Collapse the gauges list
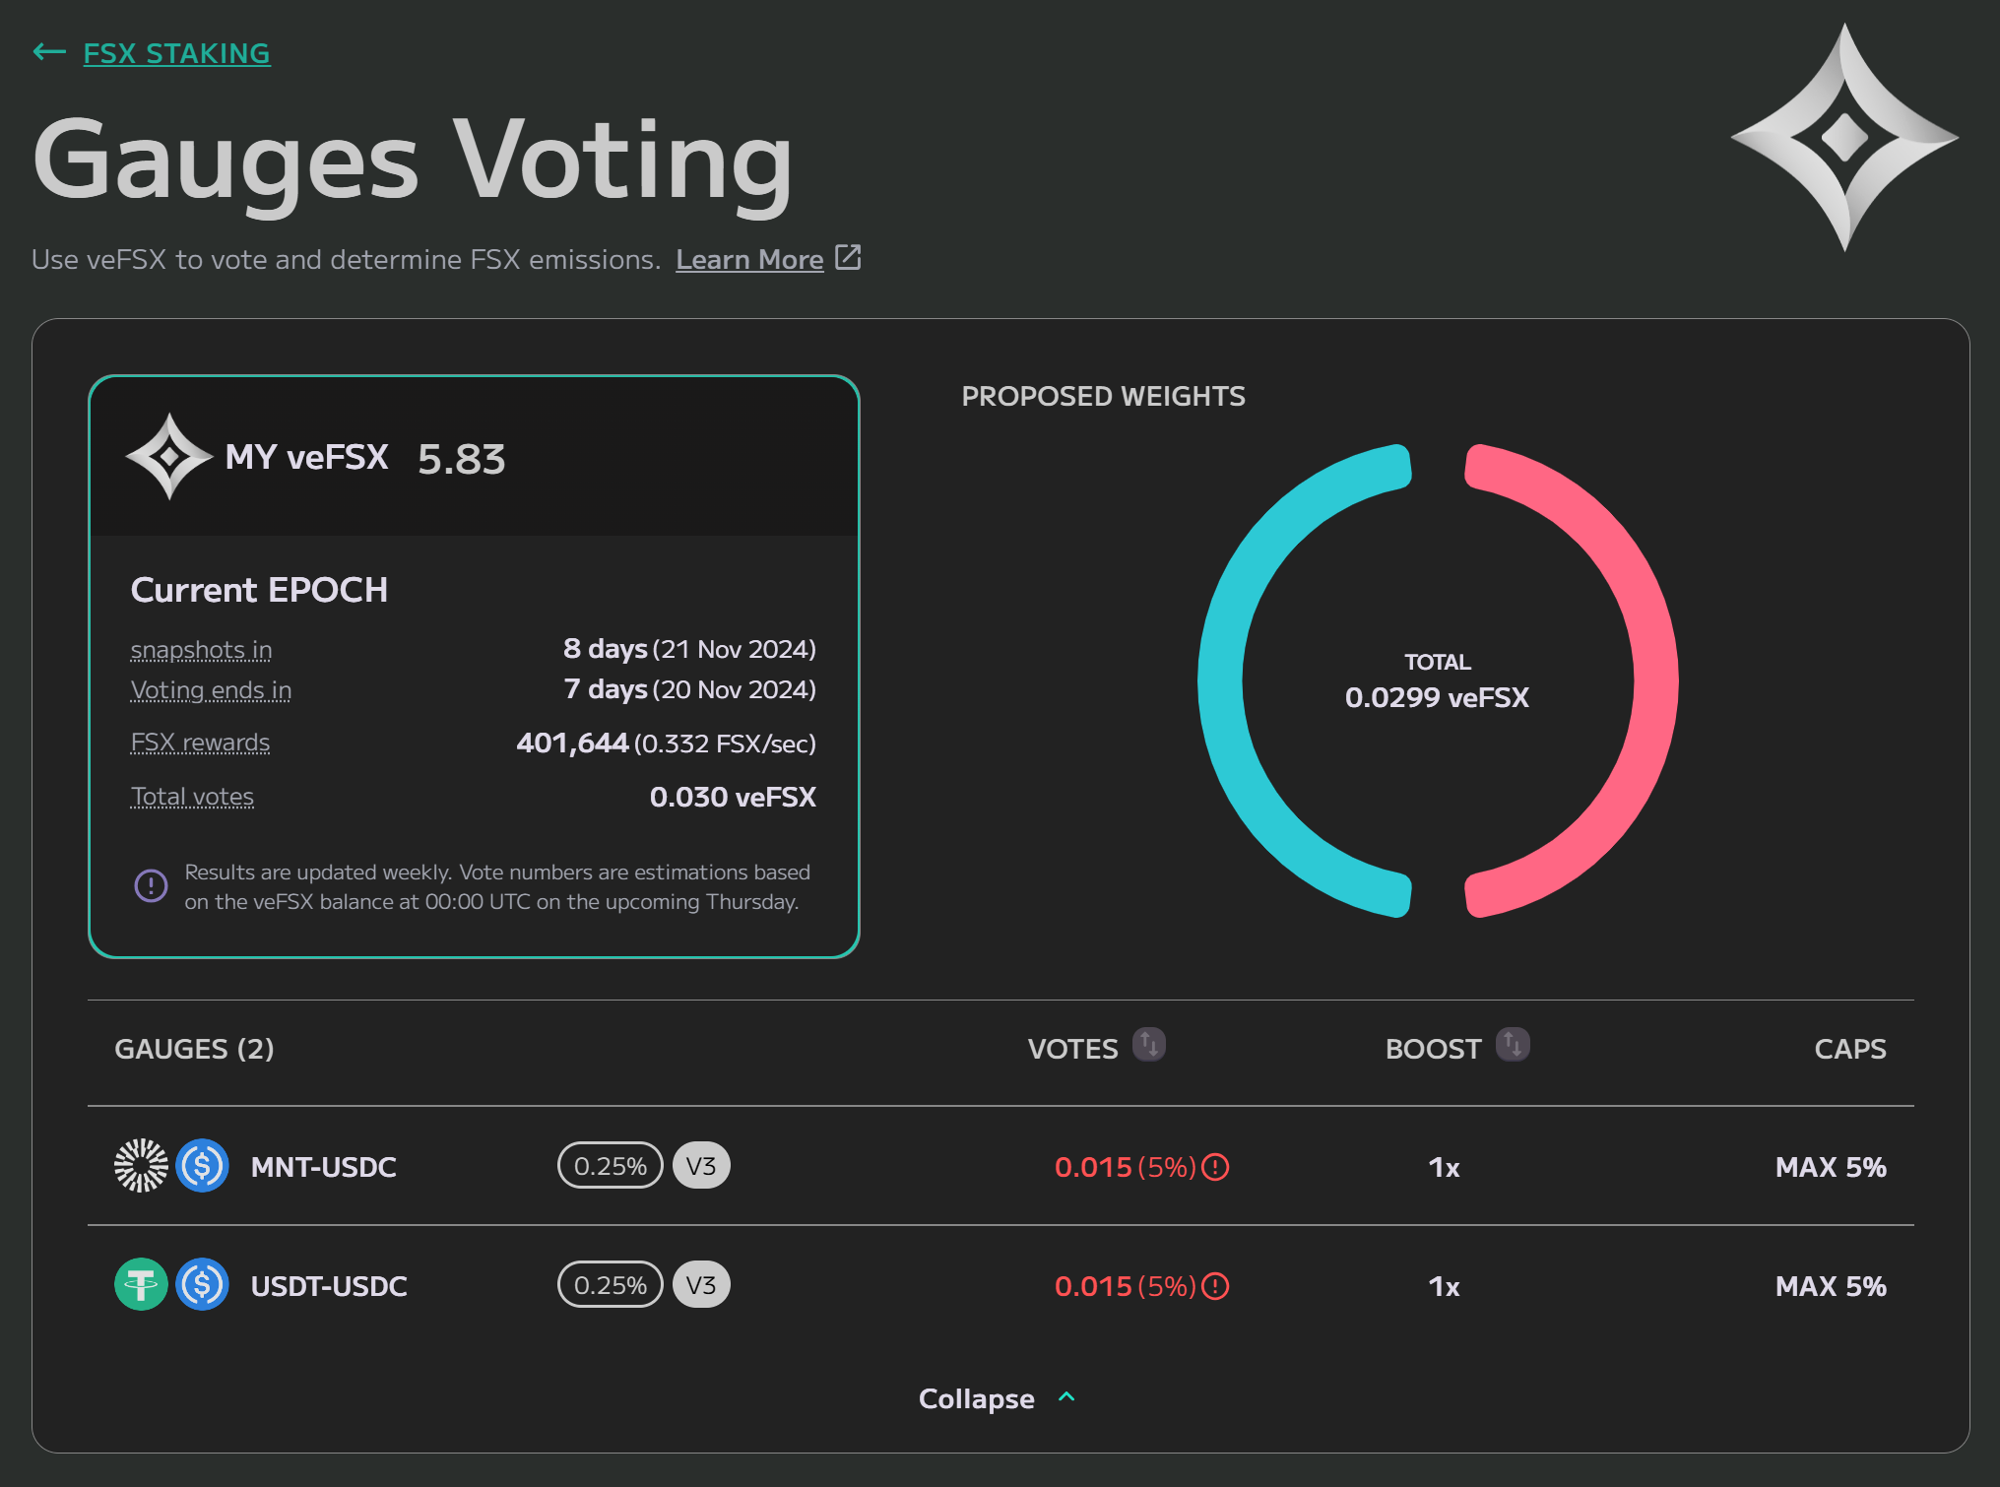The width and height of the screenshot is (2000, 1487). pos(976,1398)
